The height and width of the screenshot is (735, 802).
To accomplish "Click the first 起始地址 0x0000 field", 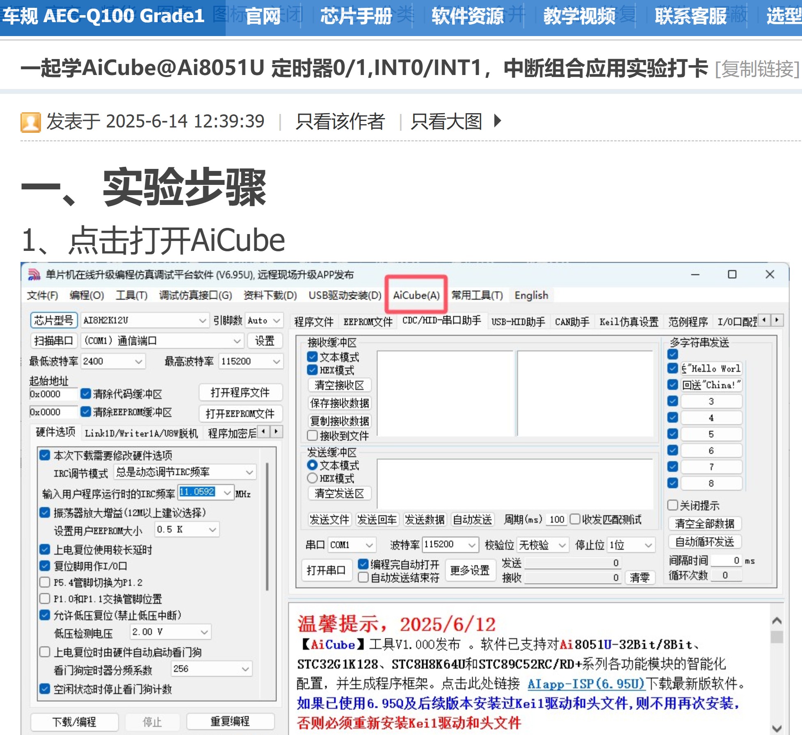I will coord(53,394).
